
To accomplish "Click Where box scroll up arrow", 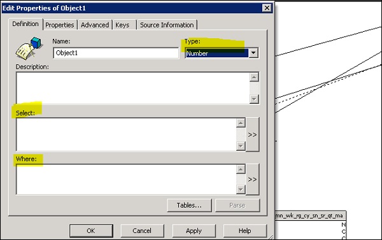I will coord(241,169).
